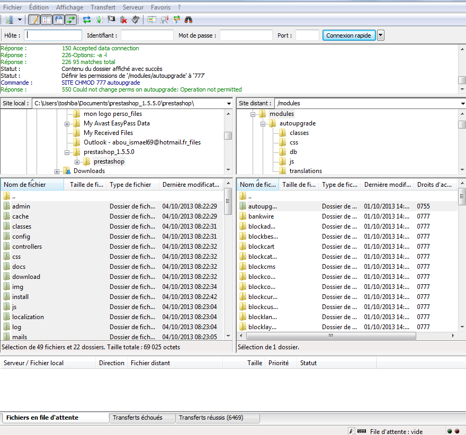Toggle the transfer queue display

[70, 20]
